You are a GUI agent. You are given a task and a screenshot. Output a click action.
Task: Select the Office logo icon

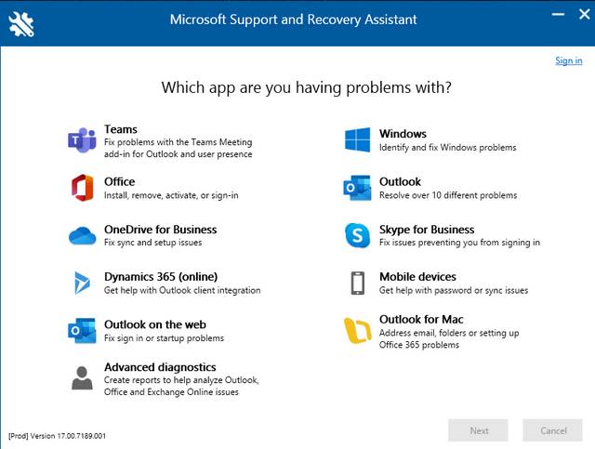[x=82, y=189]
